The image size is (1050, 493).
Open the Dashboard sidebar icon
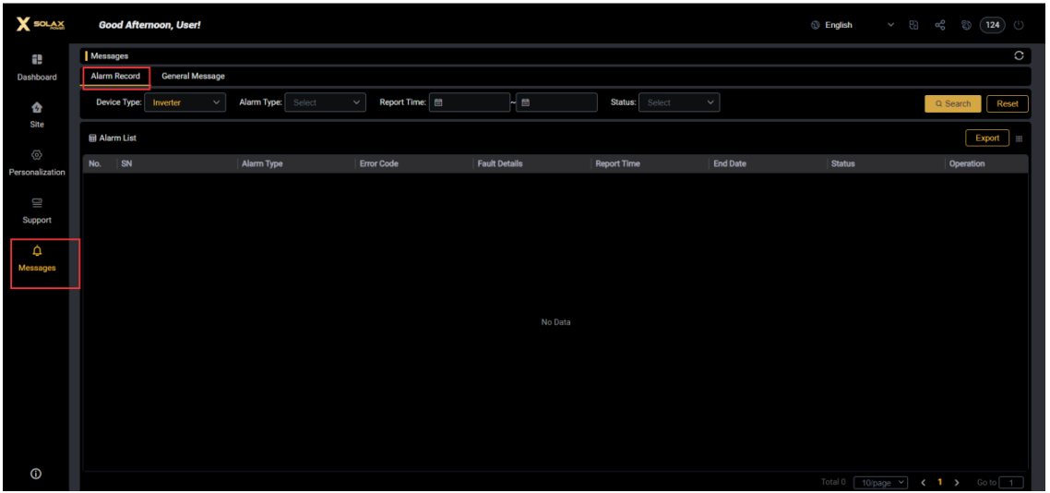[37, 58]
